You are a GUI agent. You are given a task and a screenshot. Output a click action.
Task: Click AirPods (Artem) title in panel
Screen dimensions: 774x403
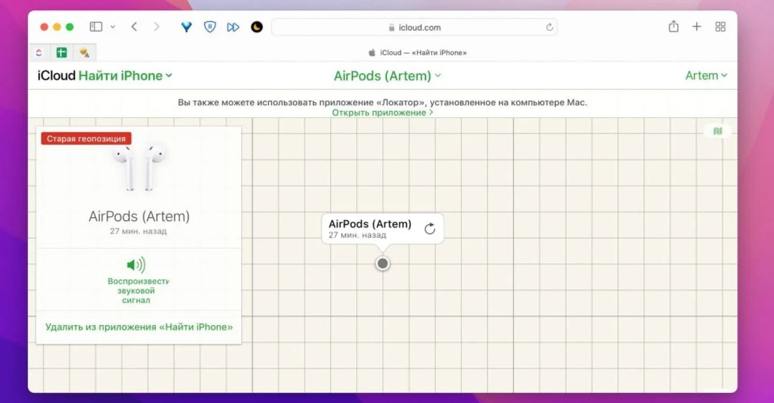(139, 217)
